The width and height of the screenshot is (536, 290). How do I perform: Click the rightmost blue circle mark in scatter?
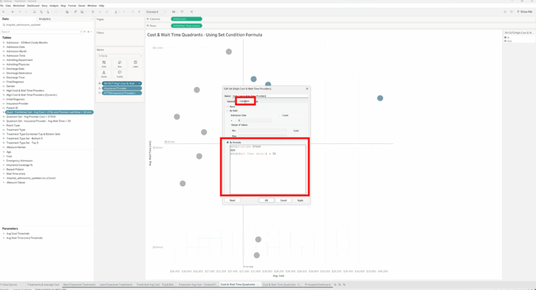(380, 98)
